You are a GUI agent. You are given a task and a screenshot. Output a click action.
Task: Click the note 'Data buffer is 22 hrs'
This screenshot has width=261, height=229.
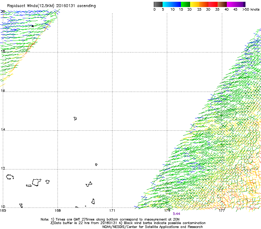[72, 223]
